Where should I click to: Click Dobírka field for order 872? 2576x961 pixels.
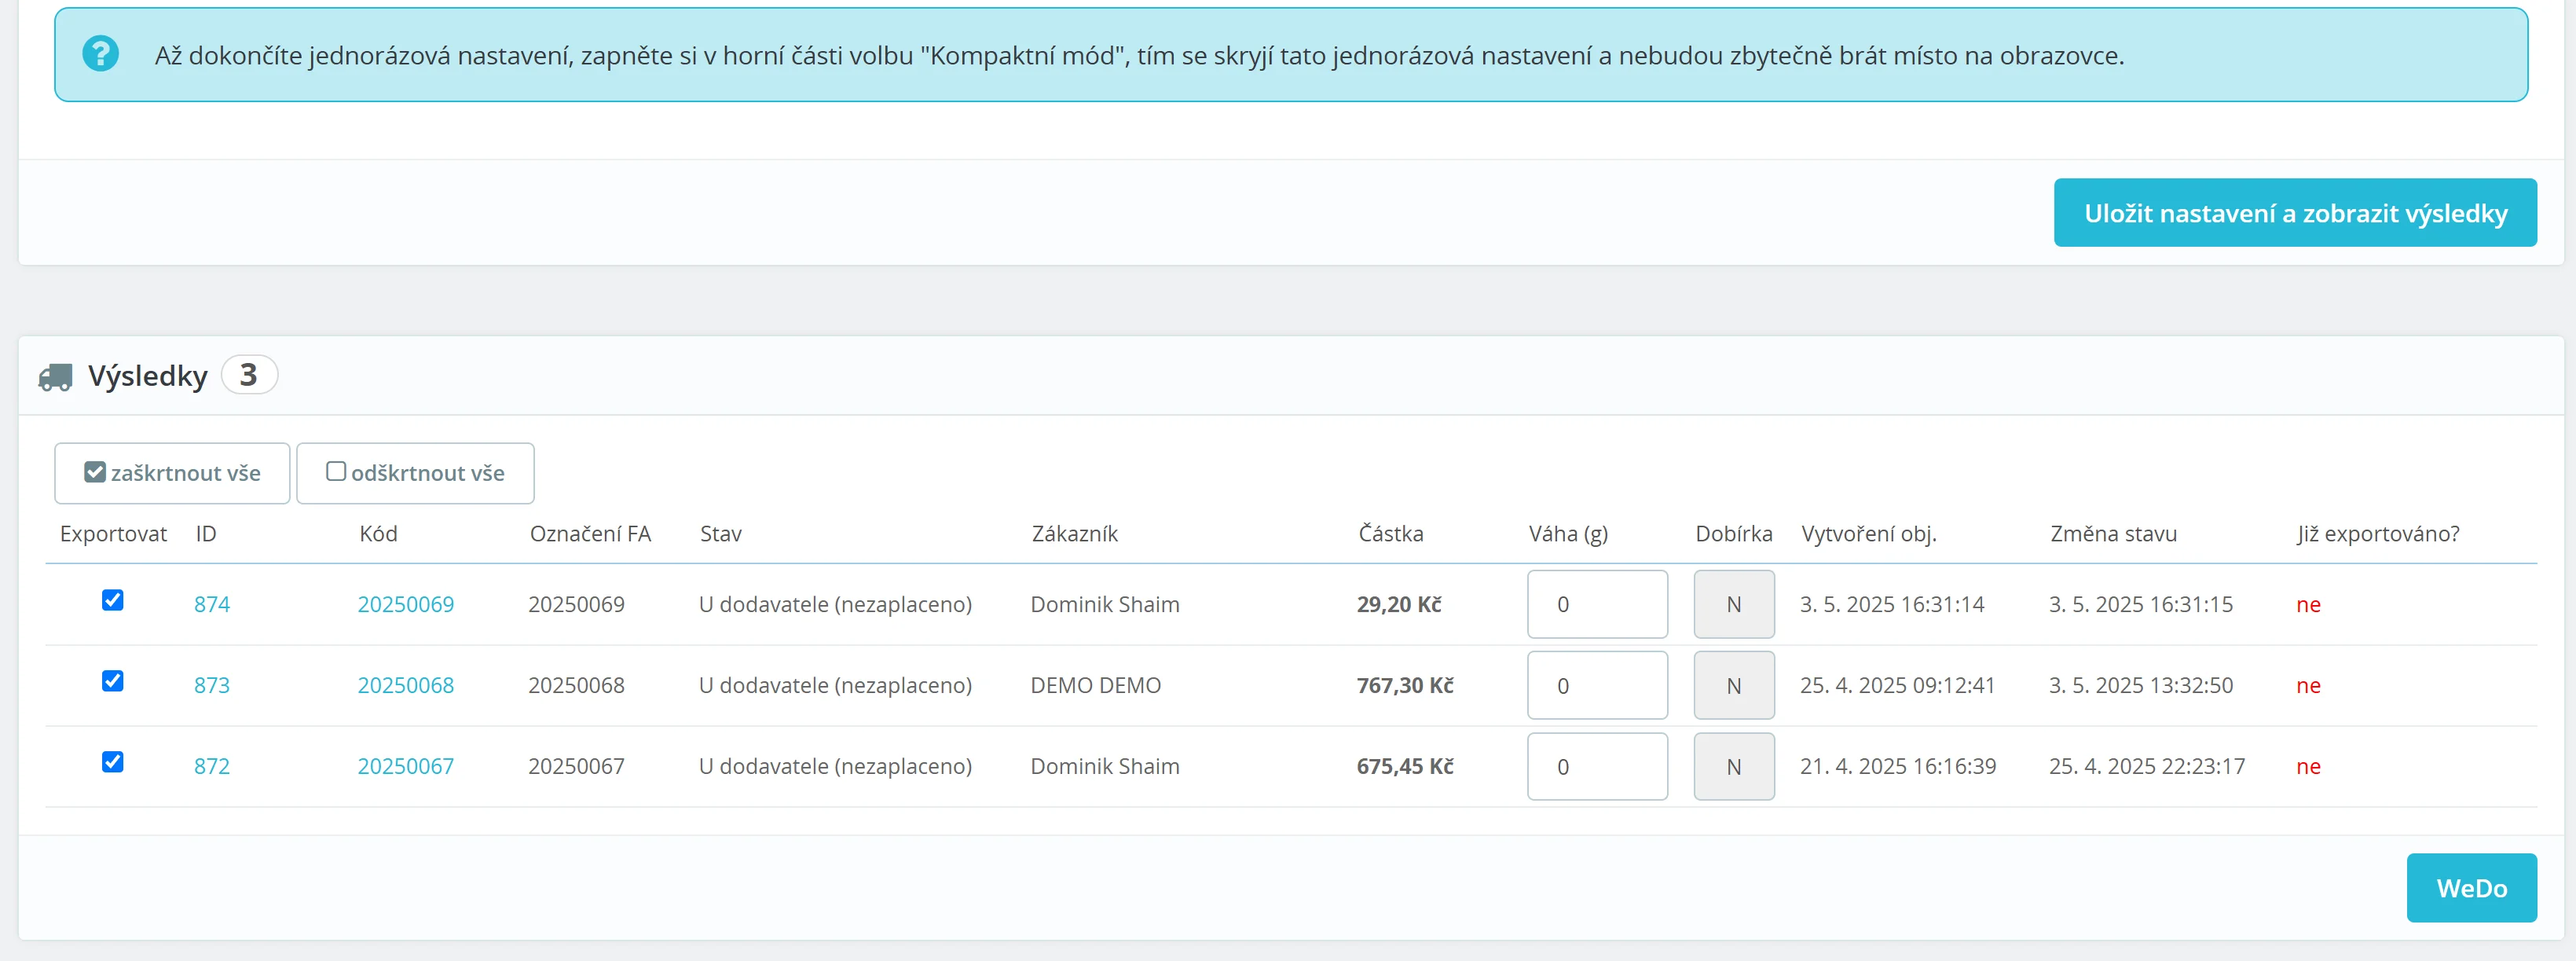pyautogui.click(x=1733, y=766)
